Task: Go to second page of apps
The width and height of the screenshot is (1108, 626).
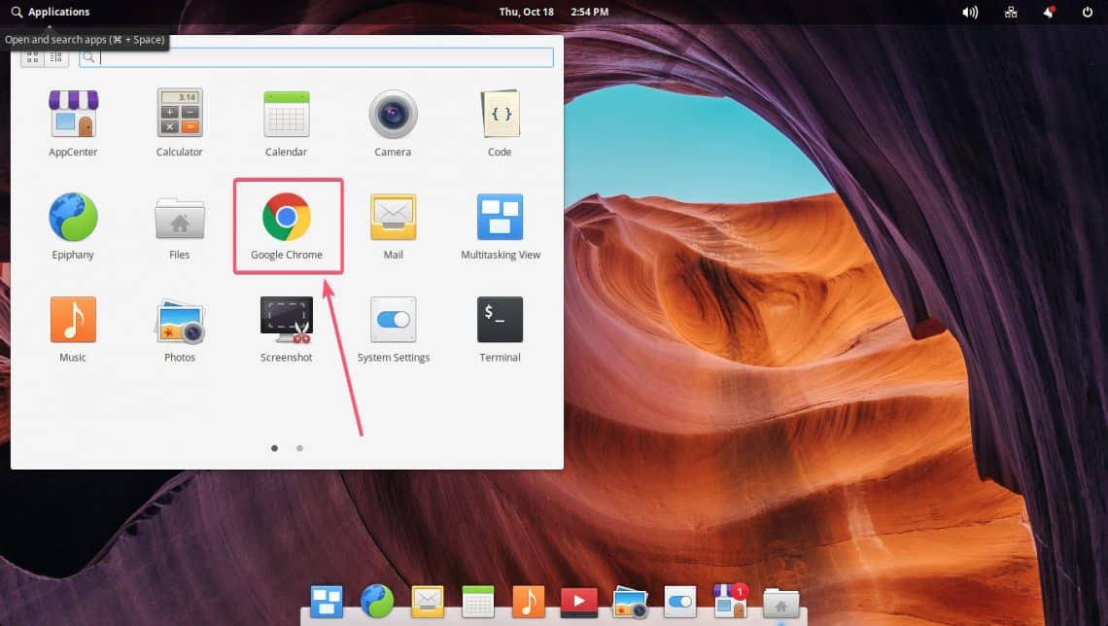Action: (x=299, y=448)
